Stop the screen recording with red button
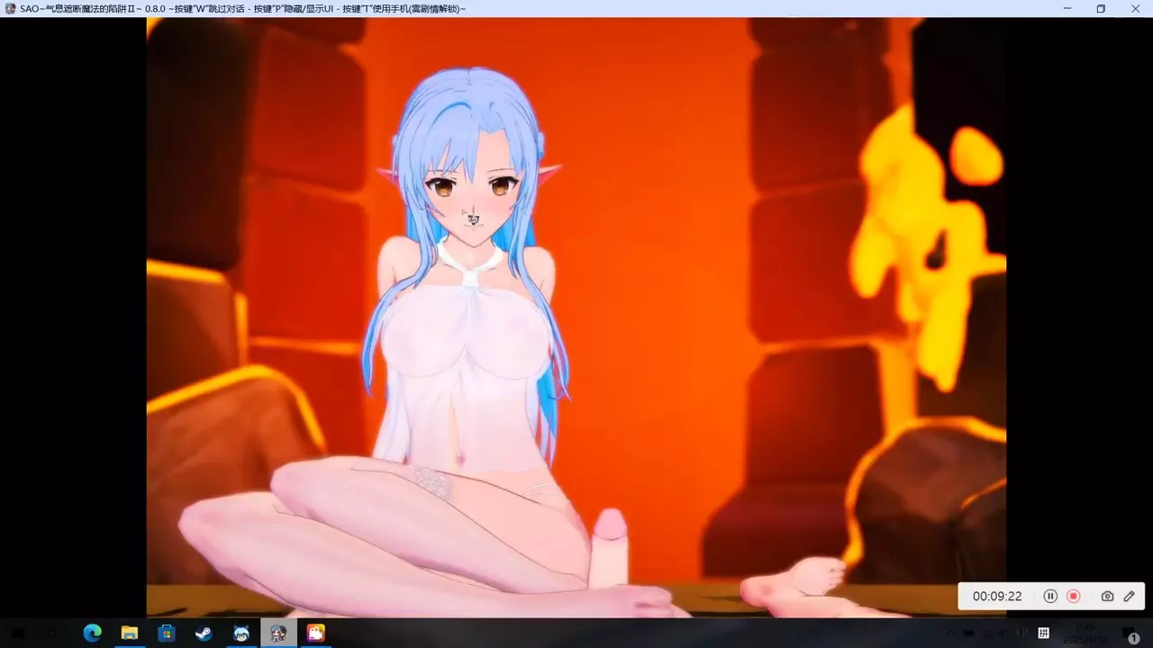The height and width of the screenshot is (648, 1153). pyautogui.click(x=1073, y=596)
